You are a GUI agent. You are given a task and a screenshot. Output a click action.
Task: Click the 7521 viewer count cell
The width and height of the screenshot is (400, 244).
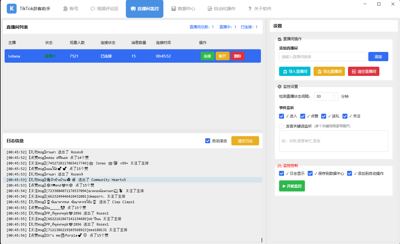click(x=74, y=56)
